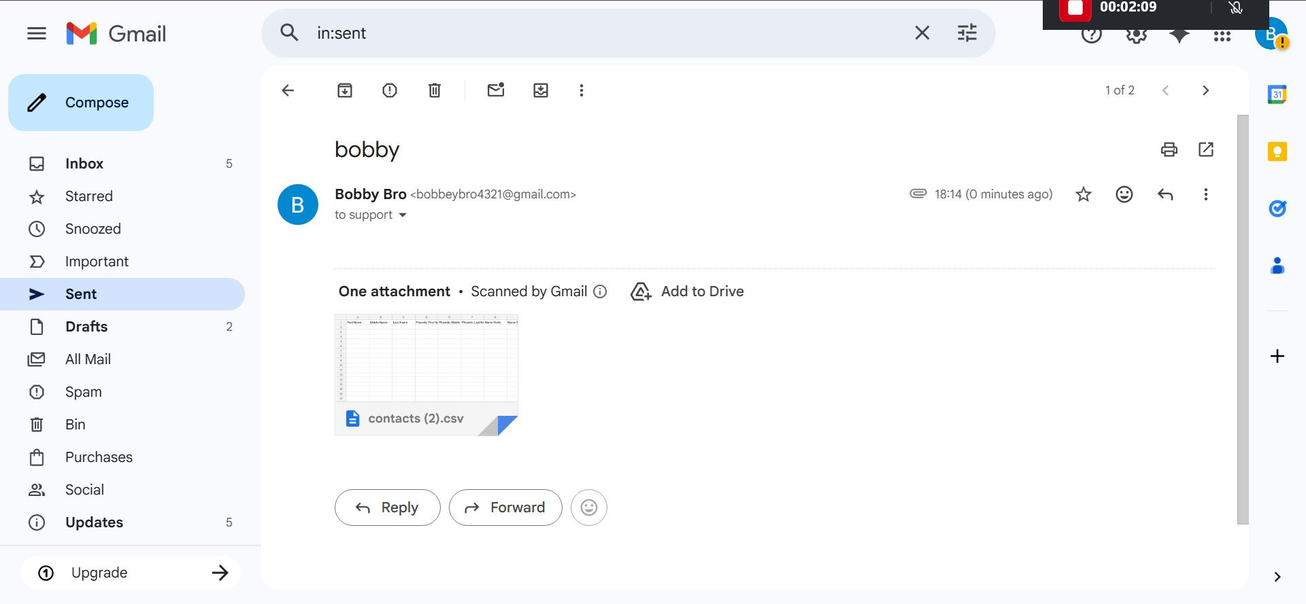Open Google Contacts side panel

[1277, 265]
